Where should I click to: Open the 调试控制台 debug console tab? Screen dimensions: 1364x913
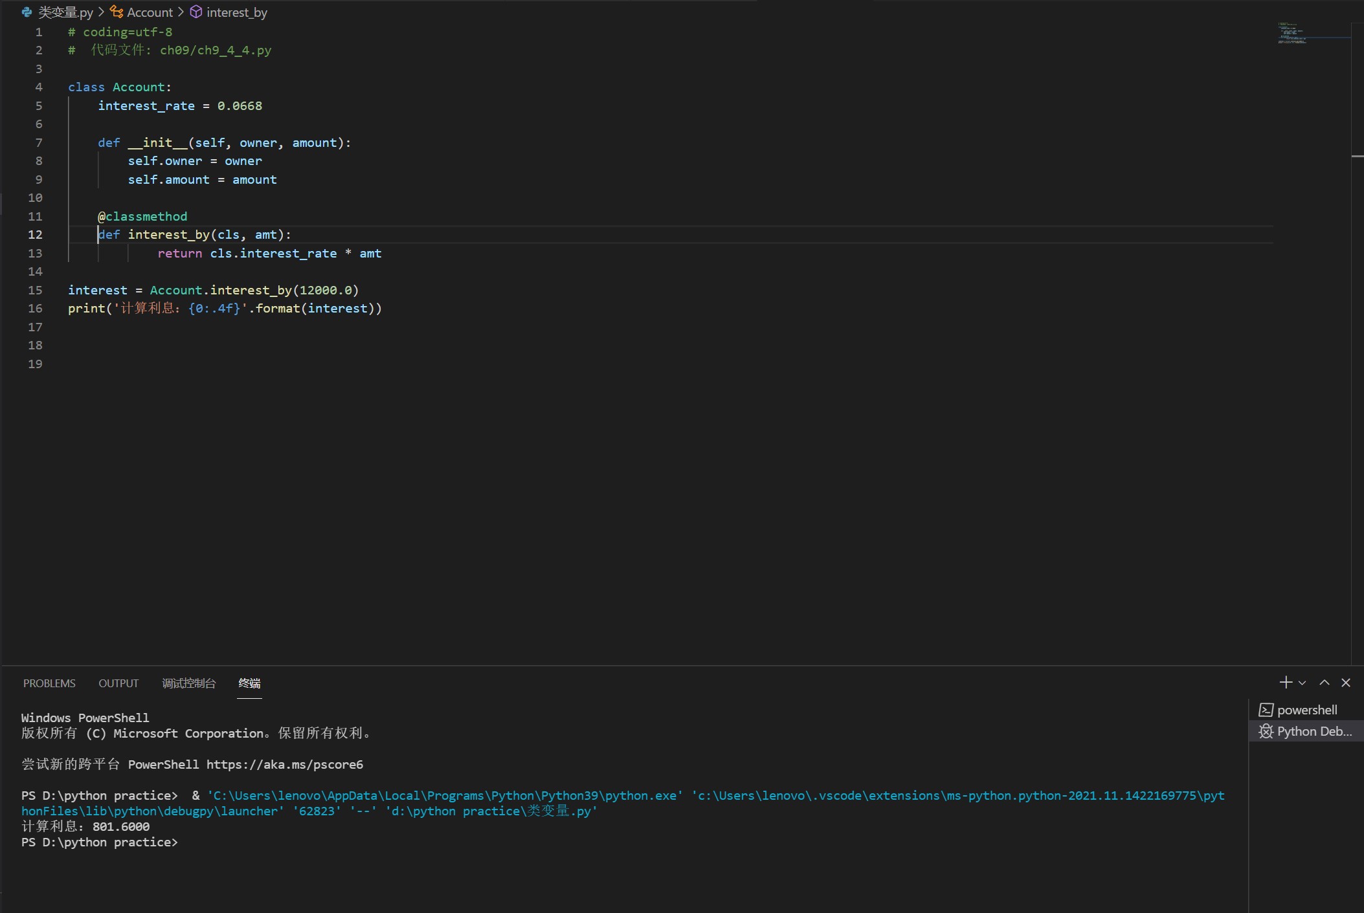coord(188,683)
